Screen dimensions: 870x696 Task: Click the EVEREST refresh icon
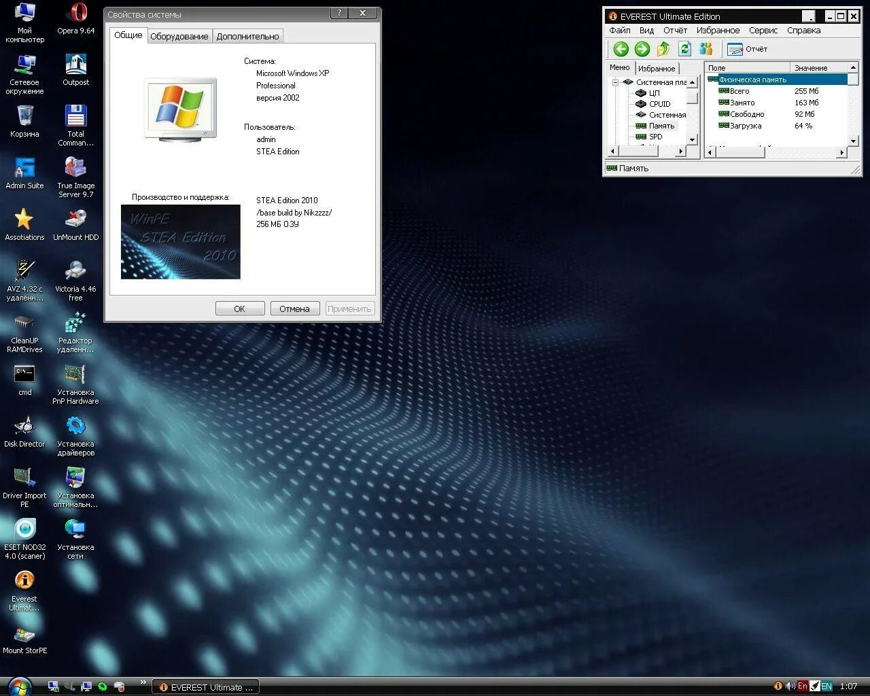[x=685, y=49]
